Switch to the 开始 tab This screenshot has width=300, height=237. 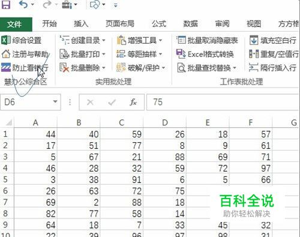click(x=49, y=24)
